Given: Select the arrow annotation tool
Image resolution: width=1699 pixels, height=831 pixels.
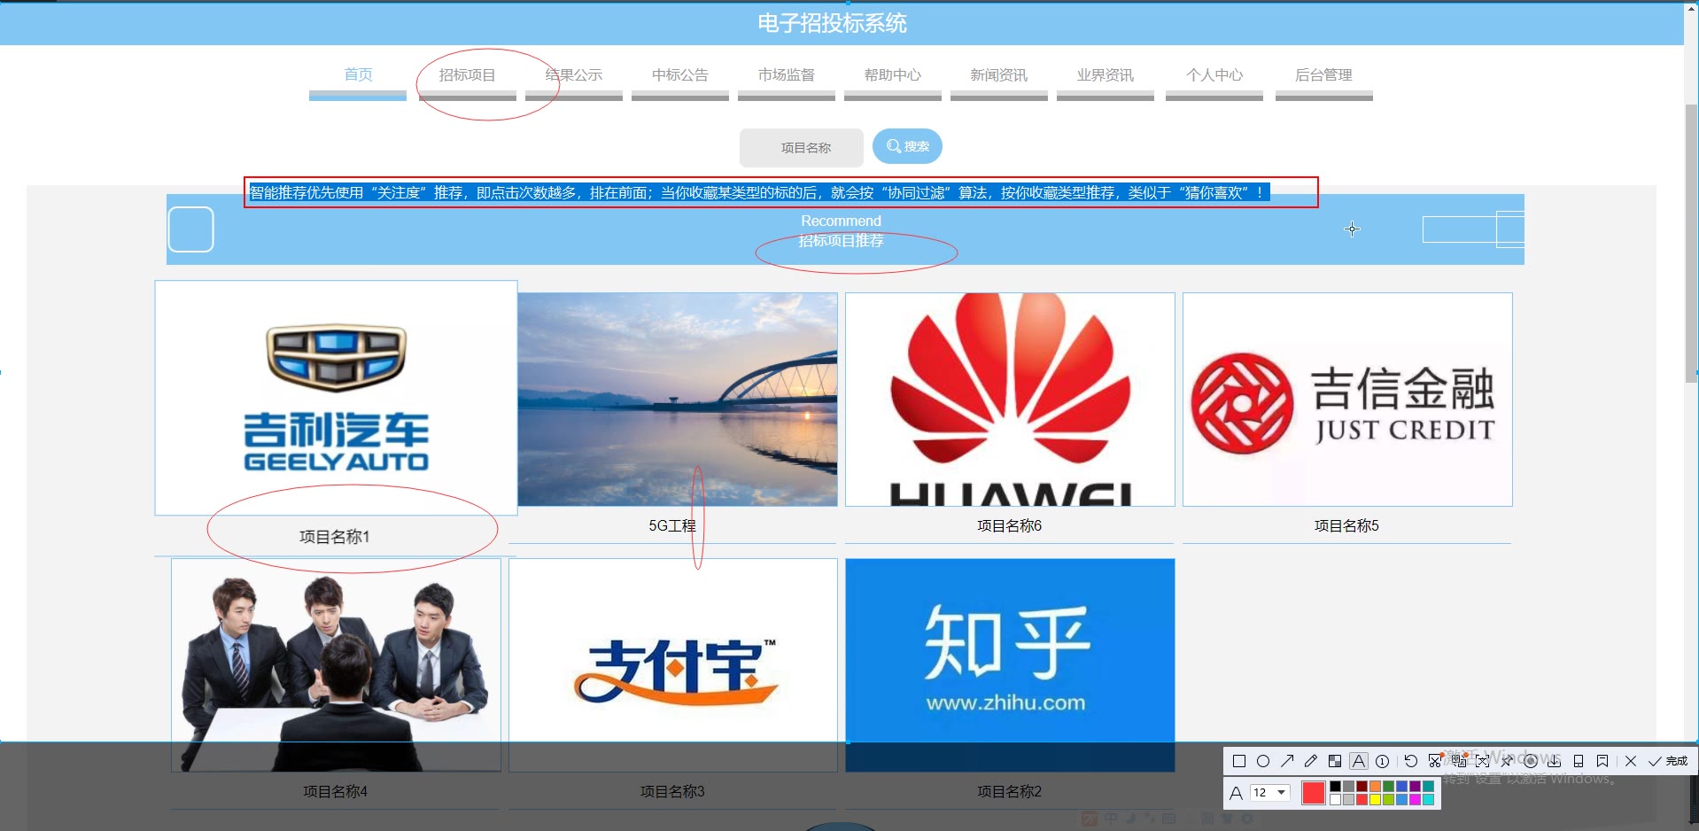Looking at the screenshot, I should (x=1287, y=761).
